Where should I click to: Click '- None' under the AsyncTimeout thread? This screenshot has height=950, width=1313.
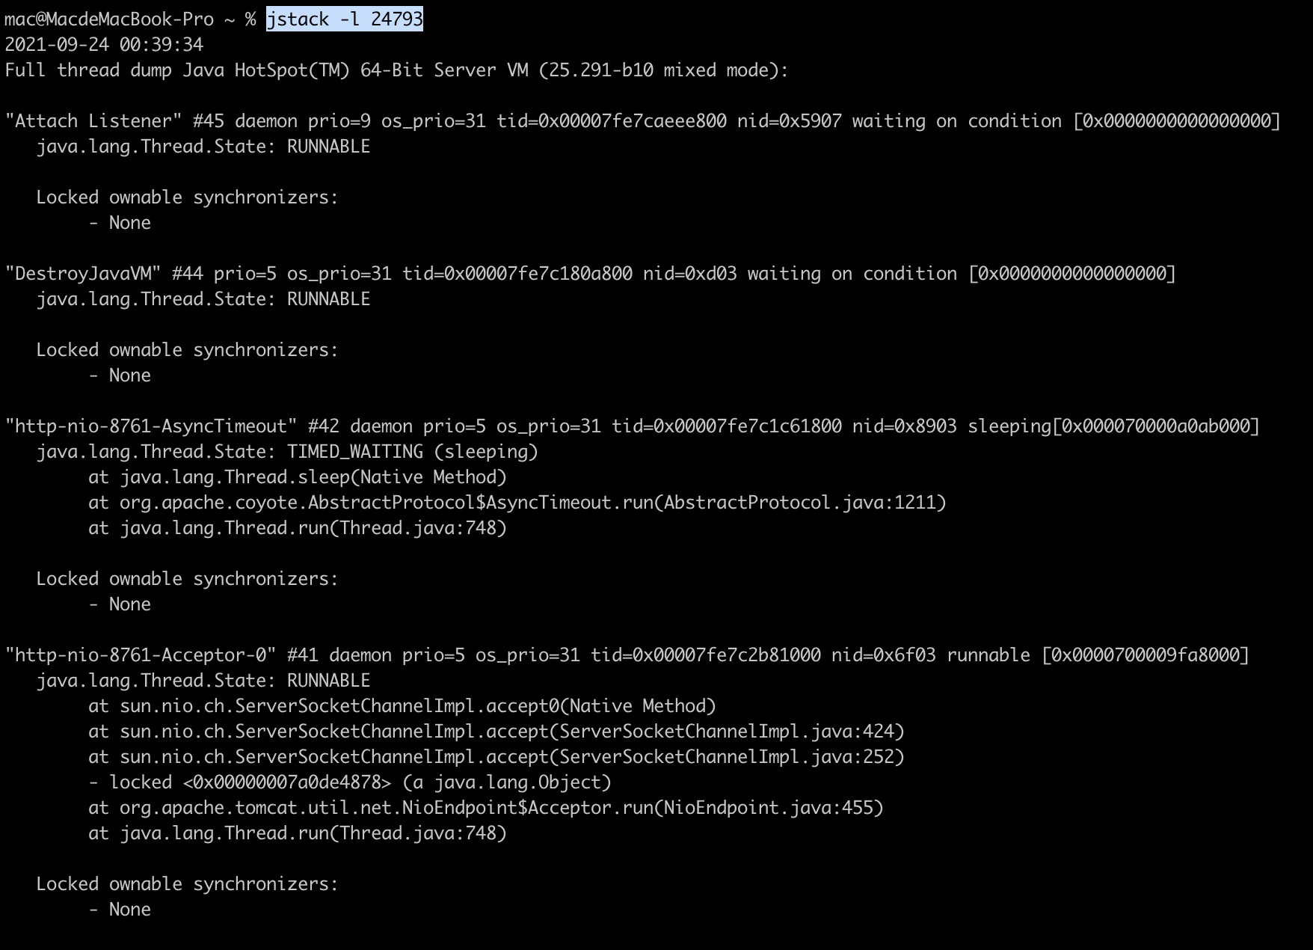click(x=120, y=604)
